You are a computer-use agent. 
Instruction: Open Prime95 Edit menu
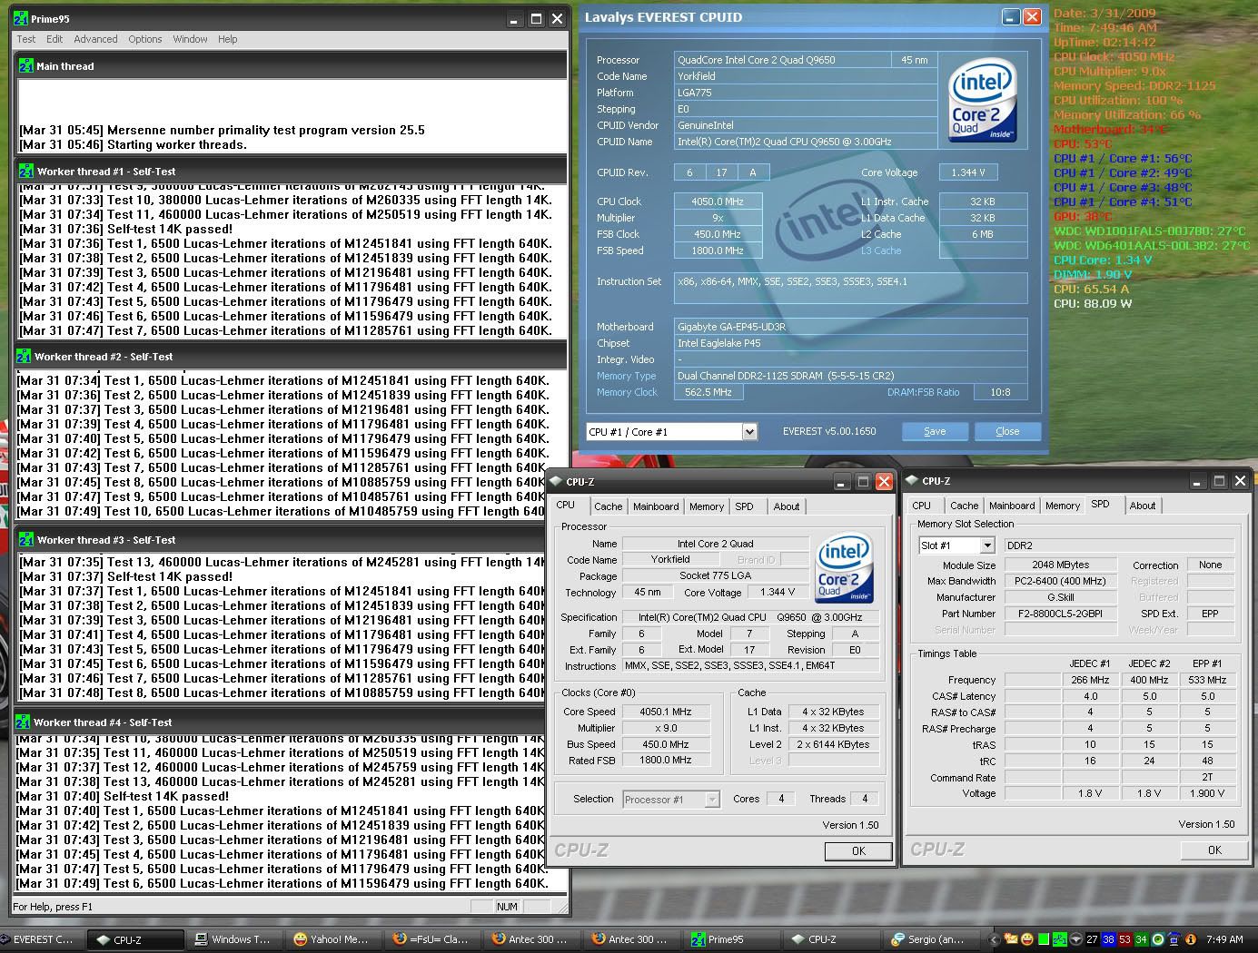pos(54,39)
